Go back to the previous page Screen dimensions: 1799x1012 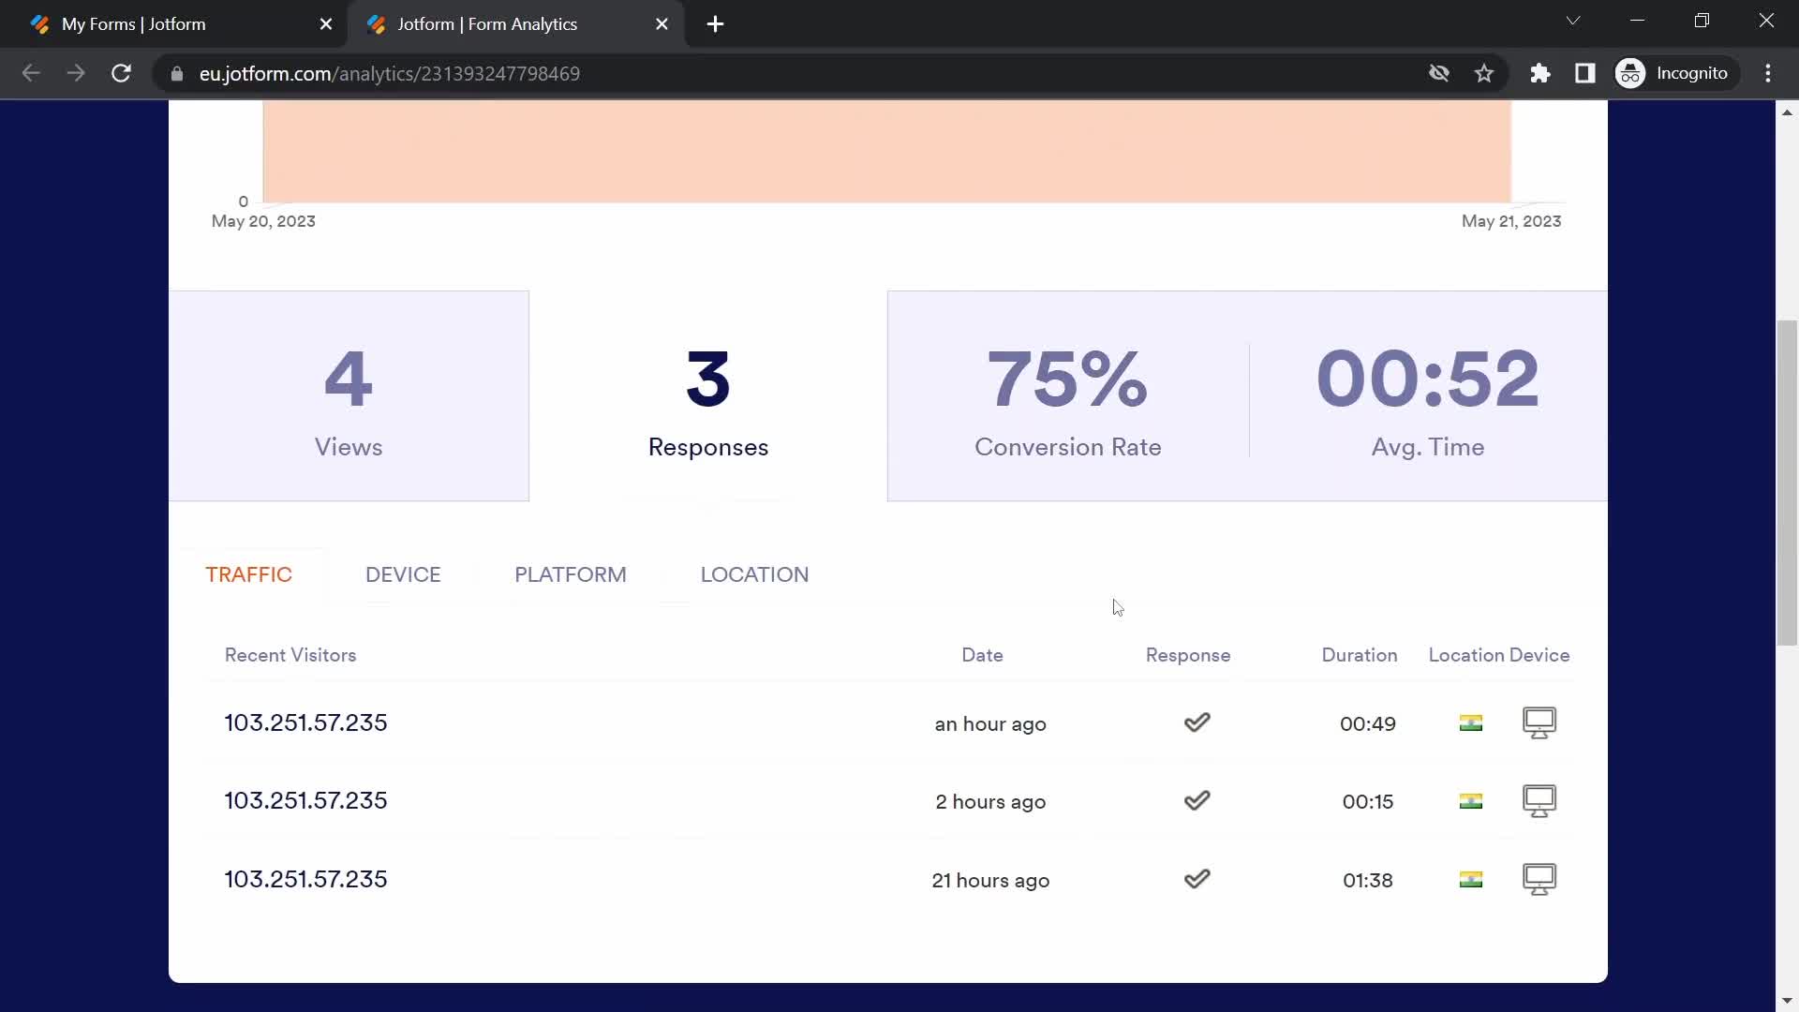(x=31, y=73)
